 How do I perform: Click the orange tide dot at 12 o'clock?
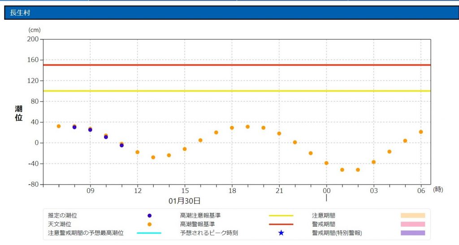coord(138,152)
